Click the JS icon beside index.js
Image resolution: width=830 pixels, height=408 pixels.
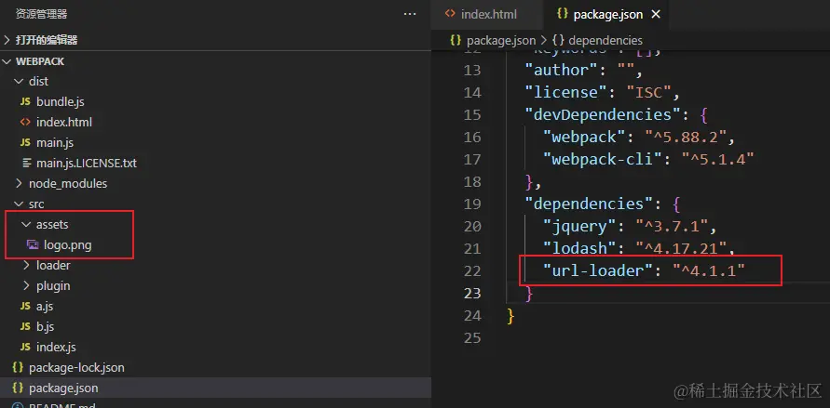point(25,348)
